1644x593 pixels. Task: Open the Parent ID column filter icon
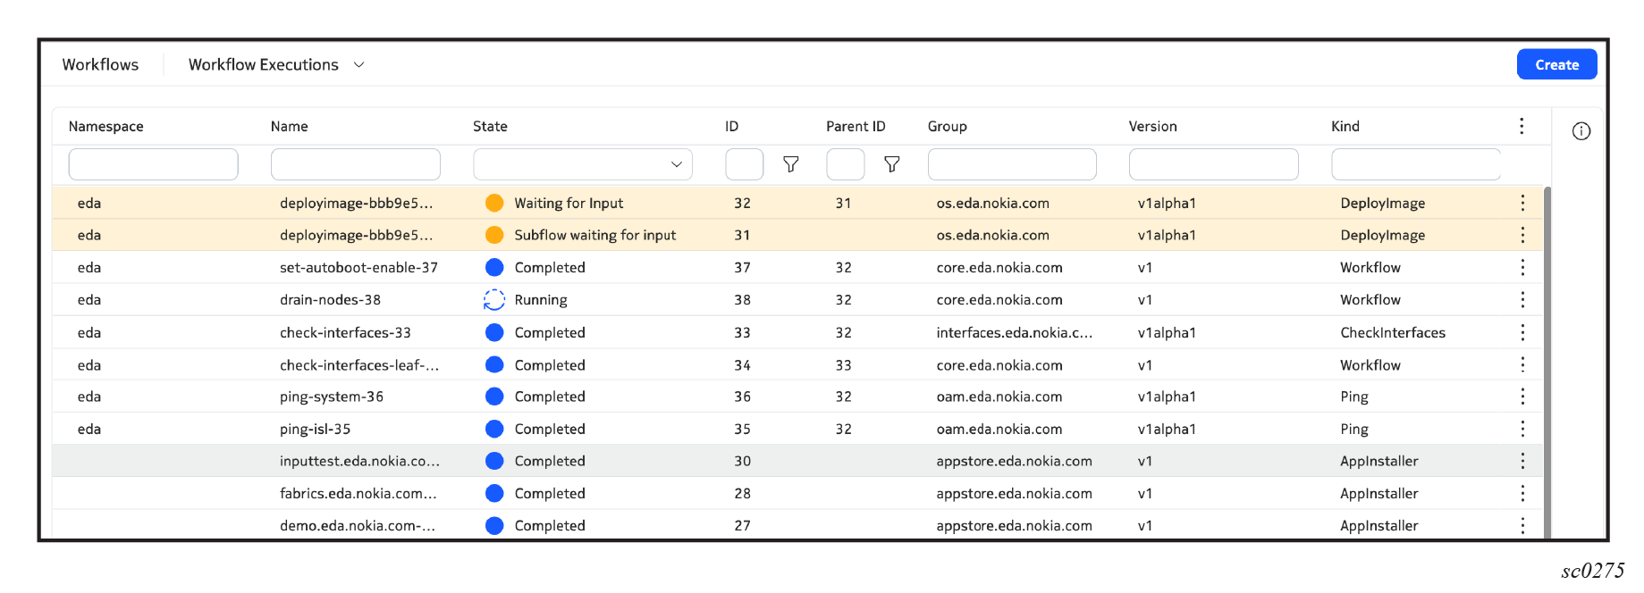coord(891,164)
